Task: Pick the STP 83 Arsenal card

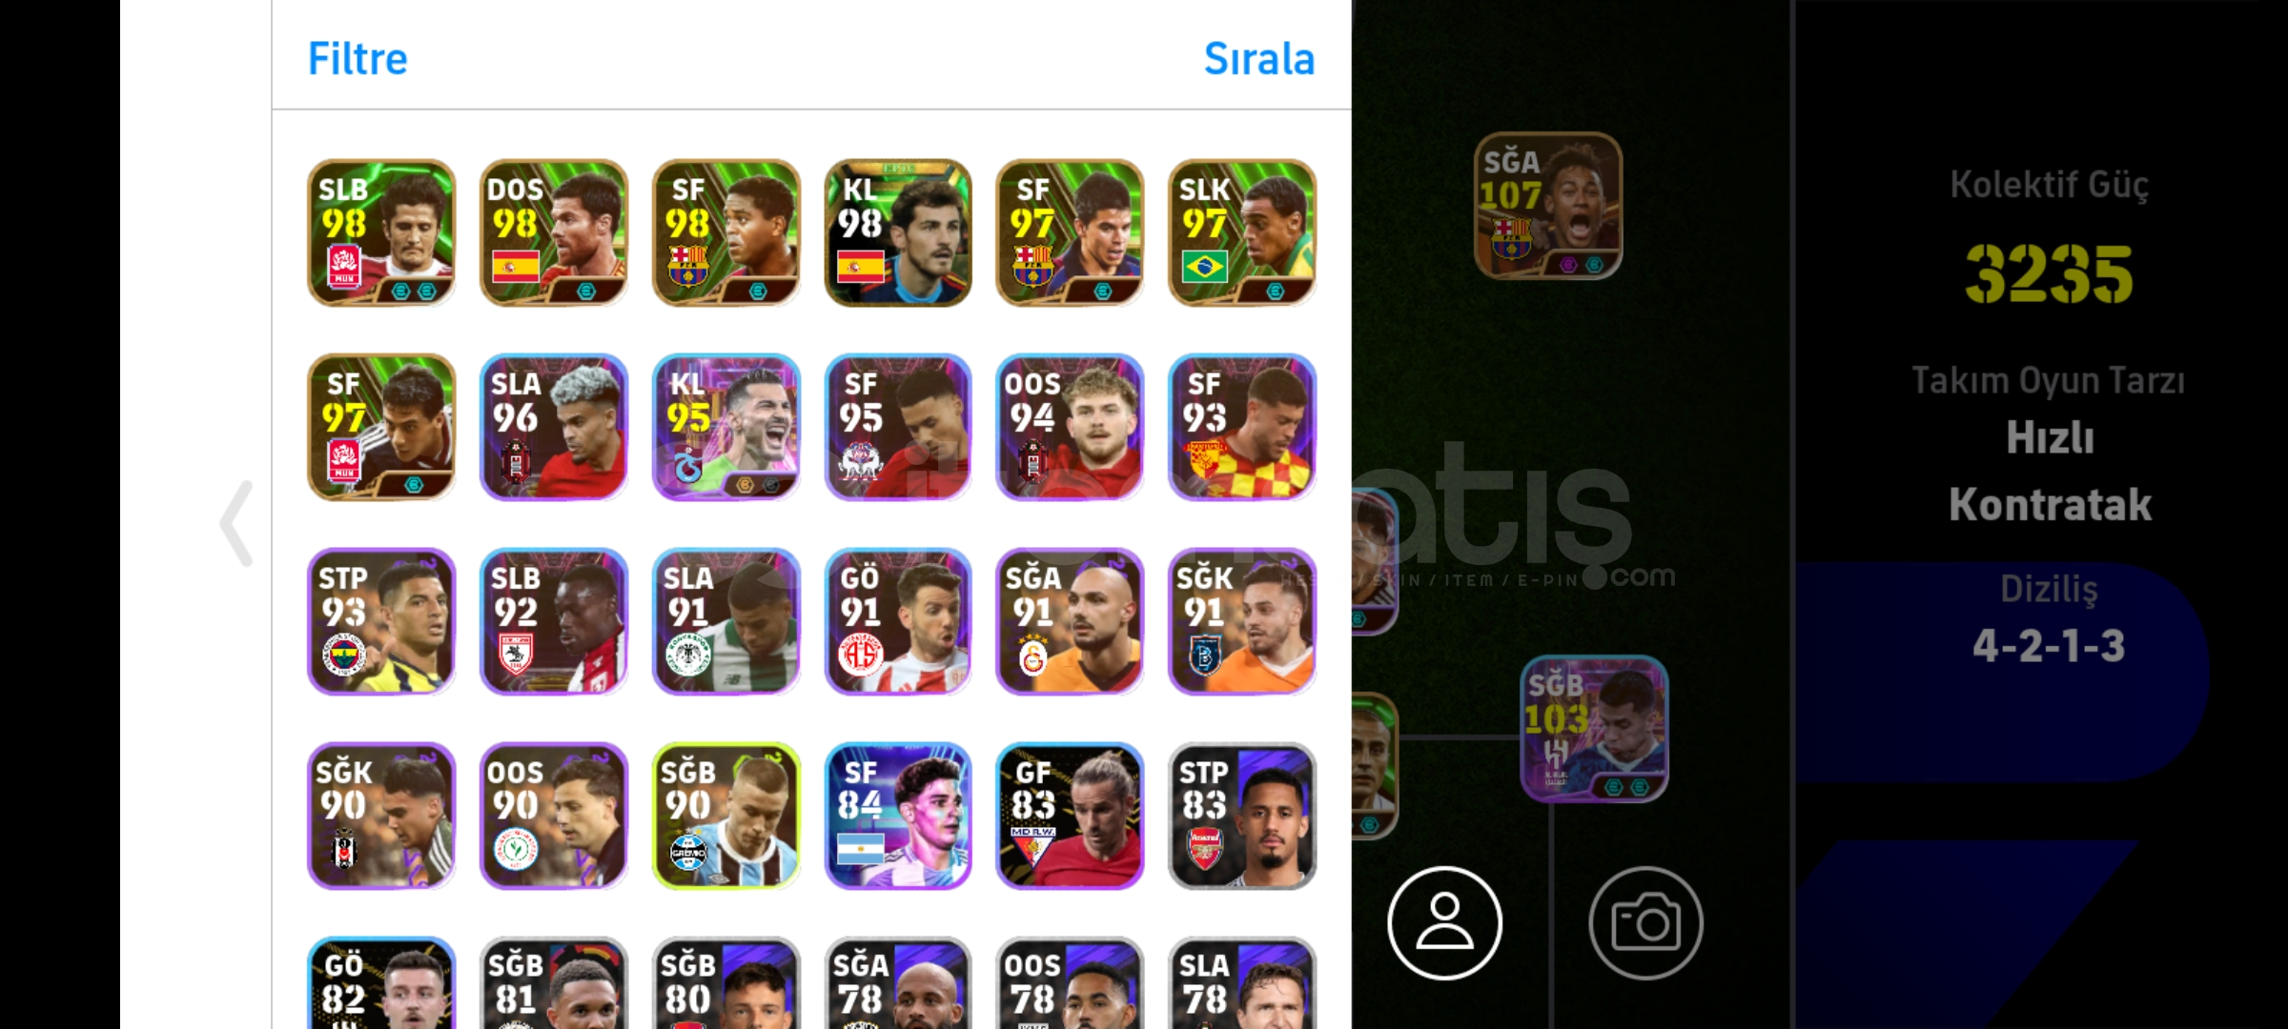Action: pyautogui.click(x=1242, y=816)
